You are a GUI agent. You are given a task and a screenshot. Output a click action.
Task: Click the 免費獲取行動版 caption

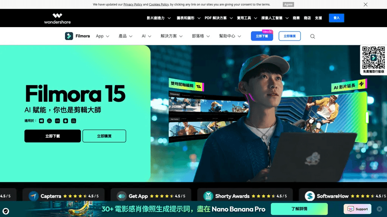(373, 72)
